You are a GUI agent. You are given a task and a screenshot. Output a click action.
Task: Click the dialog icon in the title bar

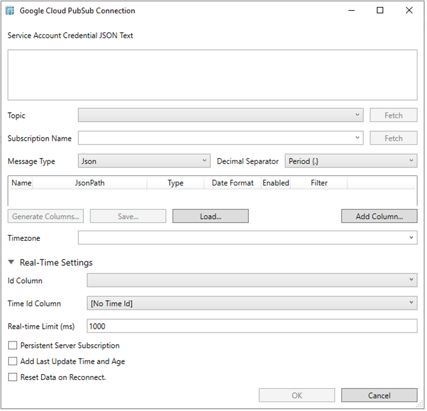point(10,11)
